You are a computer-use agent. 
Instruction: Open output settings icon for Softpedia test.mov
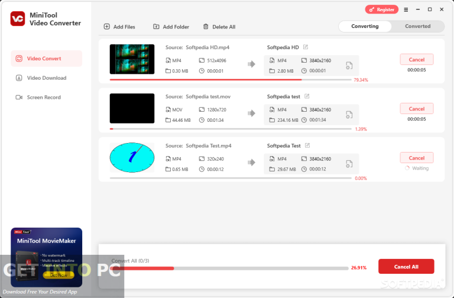(349, 115)
